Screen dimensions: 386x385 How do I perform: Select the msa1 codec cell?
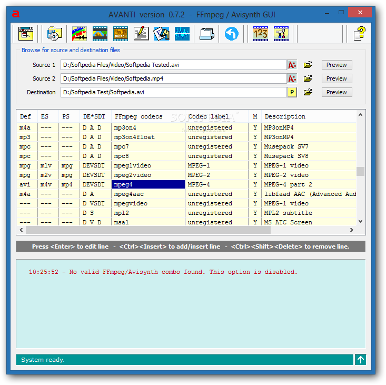(149, 222)
